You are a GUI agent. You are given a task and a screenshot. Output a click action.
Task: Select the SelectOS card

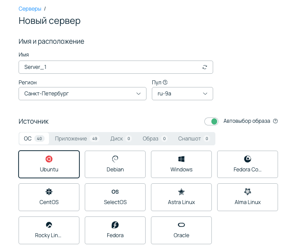tap(115, 197)
